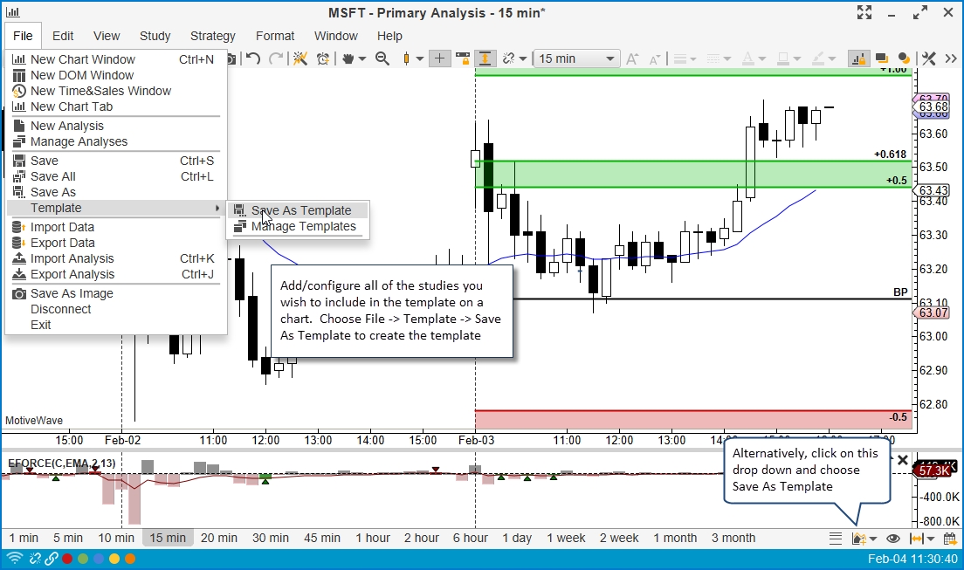The width and height of the screenshot is (964, 570).
Task: Click the Redo arrow in the toolbar
Action: (x=276, y=58)
